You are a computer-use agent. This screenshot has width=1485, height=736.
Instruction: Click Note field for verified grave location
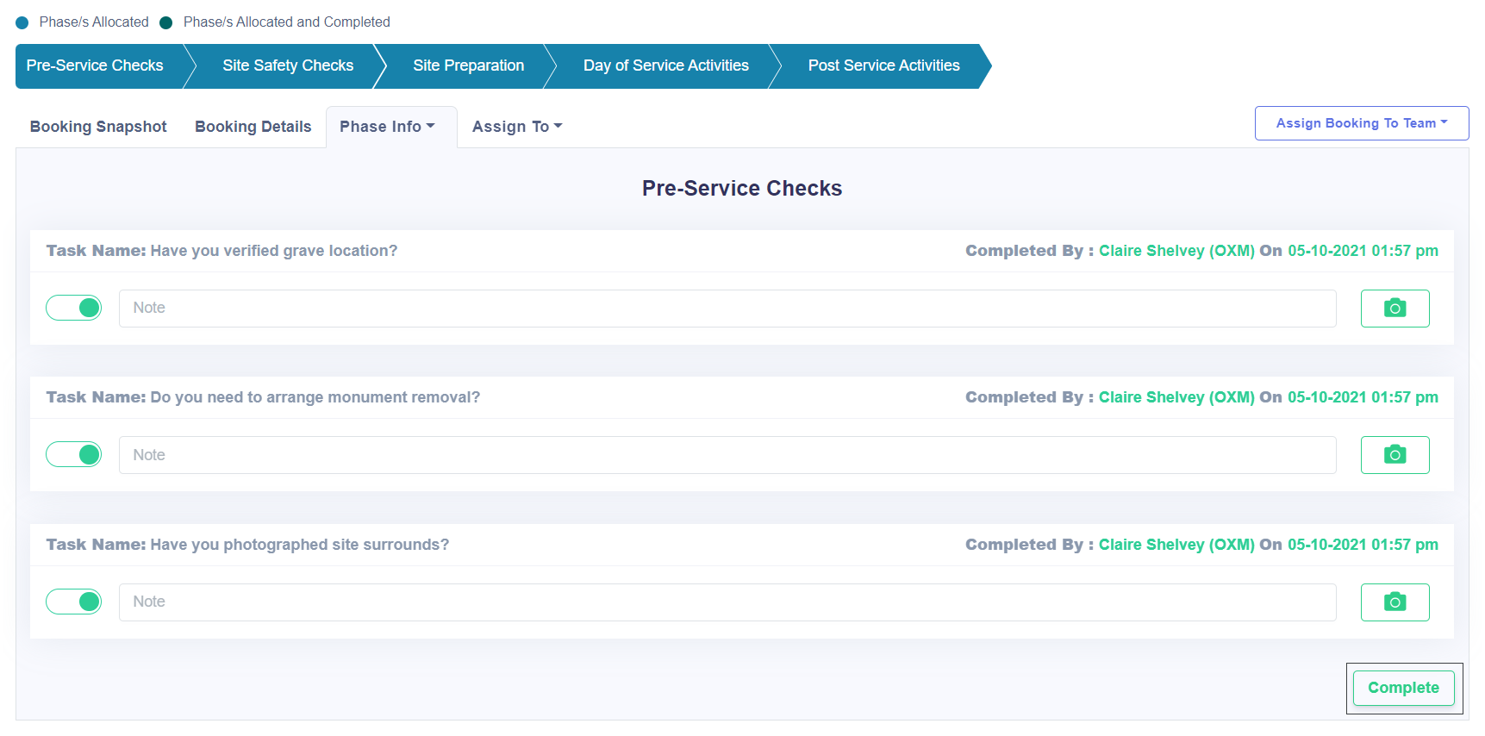point(727,309)
